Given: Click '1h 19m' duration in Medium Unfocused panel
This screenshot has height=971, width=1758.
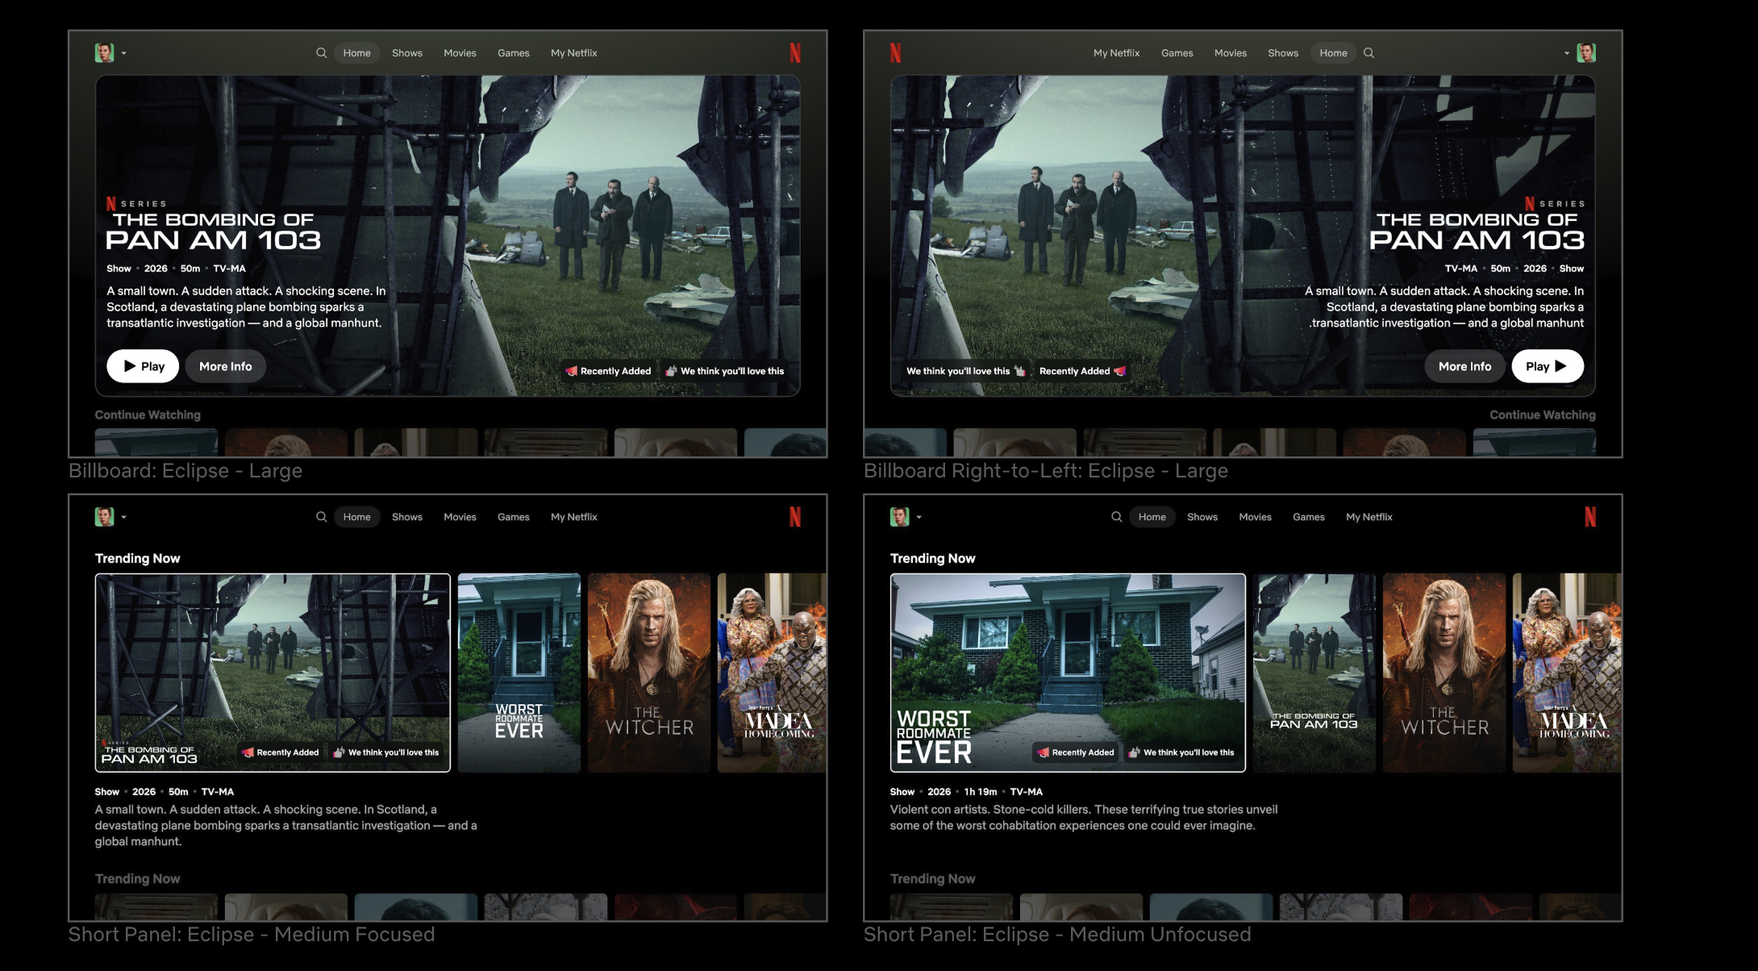Looking at the screenshot, I should (981, 792).
